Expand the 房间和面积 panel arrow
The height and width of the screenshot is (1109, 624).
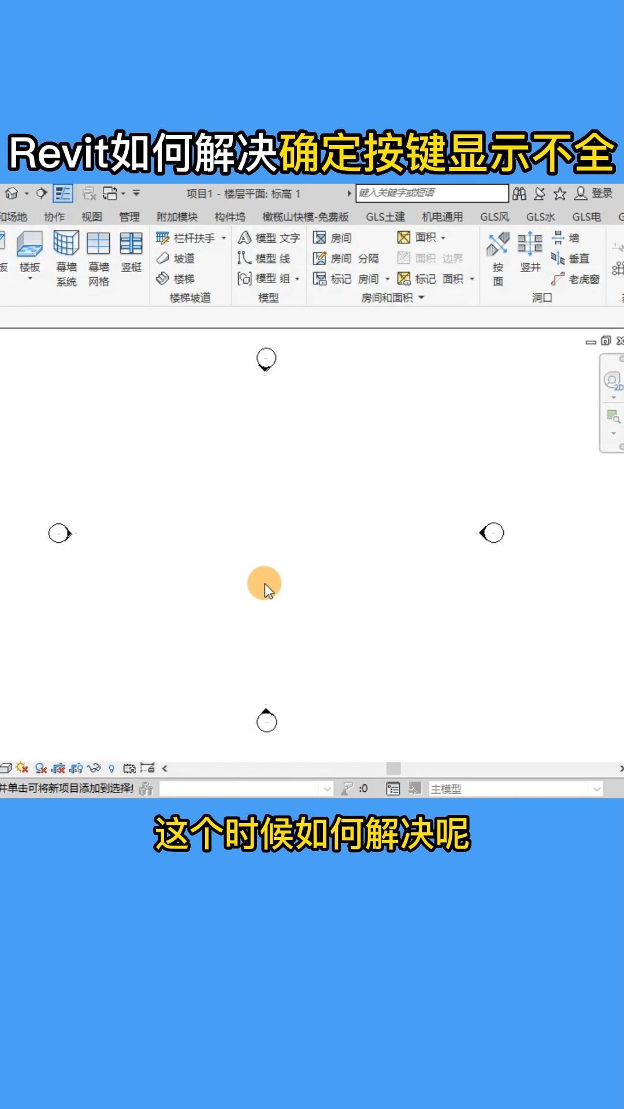coord(421,297)
